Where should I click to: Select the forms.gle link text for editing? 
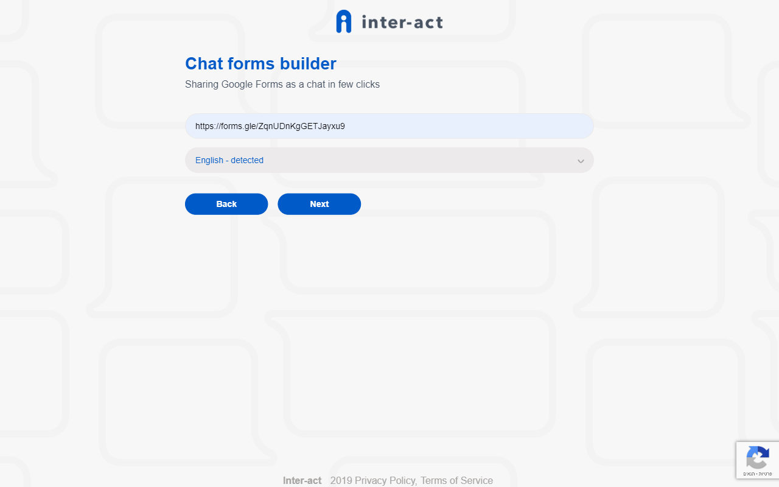coord(270,126)
